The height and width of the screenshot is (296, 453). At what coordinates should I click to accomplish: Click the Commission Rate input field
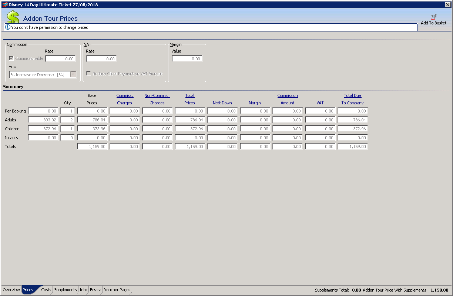coord(61,59)
